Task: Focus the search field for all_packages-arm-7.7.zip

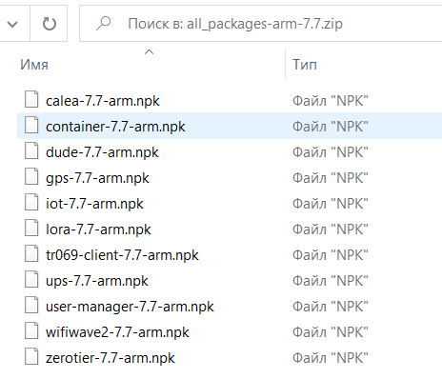Action: coord(260,24)
